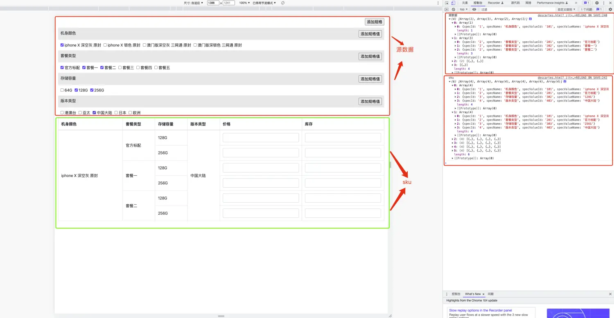Uncheck the 256G storage checkbox
614x318 pixels.
coord(92,90)
